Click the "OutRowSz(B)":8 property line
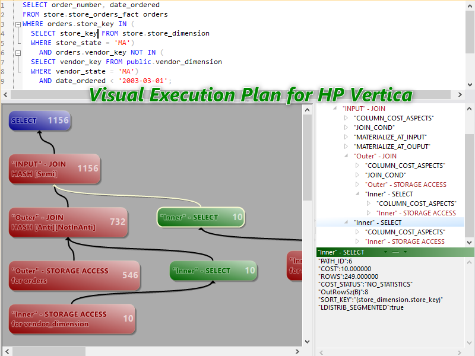 343,292
